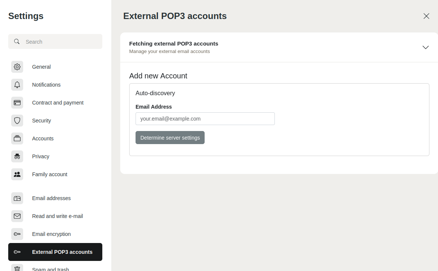438x271 pixels.
Task: Click the General gear icon
Action: 17,67
